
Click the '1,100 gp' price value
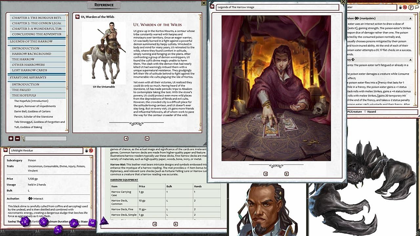point(33,179)
